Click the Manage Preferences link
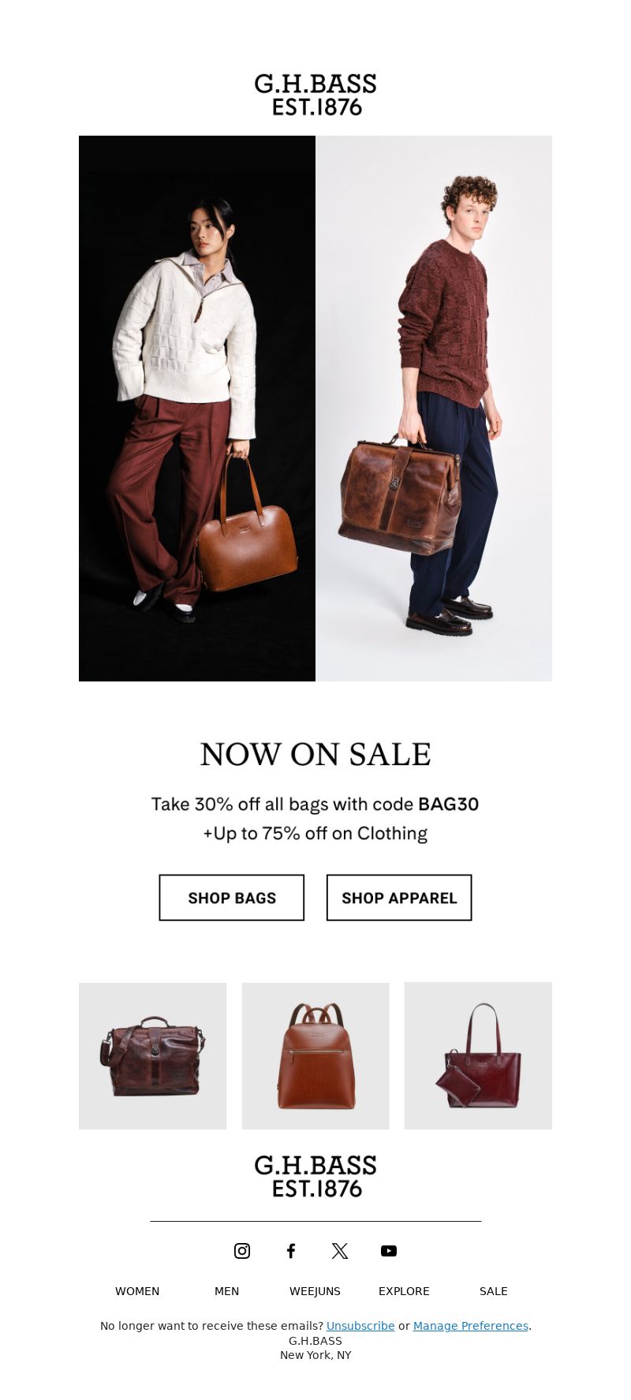The image size is (631, 1400). (471, 1326)
